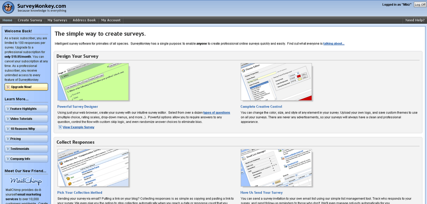Viewport: 427px width, 204px height.
Task: Click Complete Creative Control heading
Action: [261, 107]
